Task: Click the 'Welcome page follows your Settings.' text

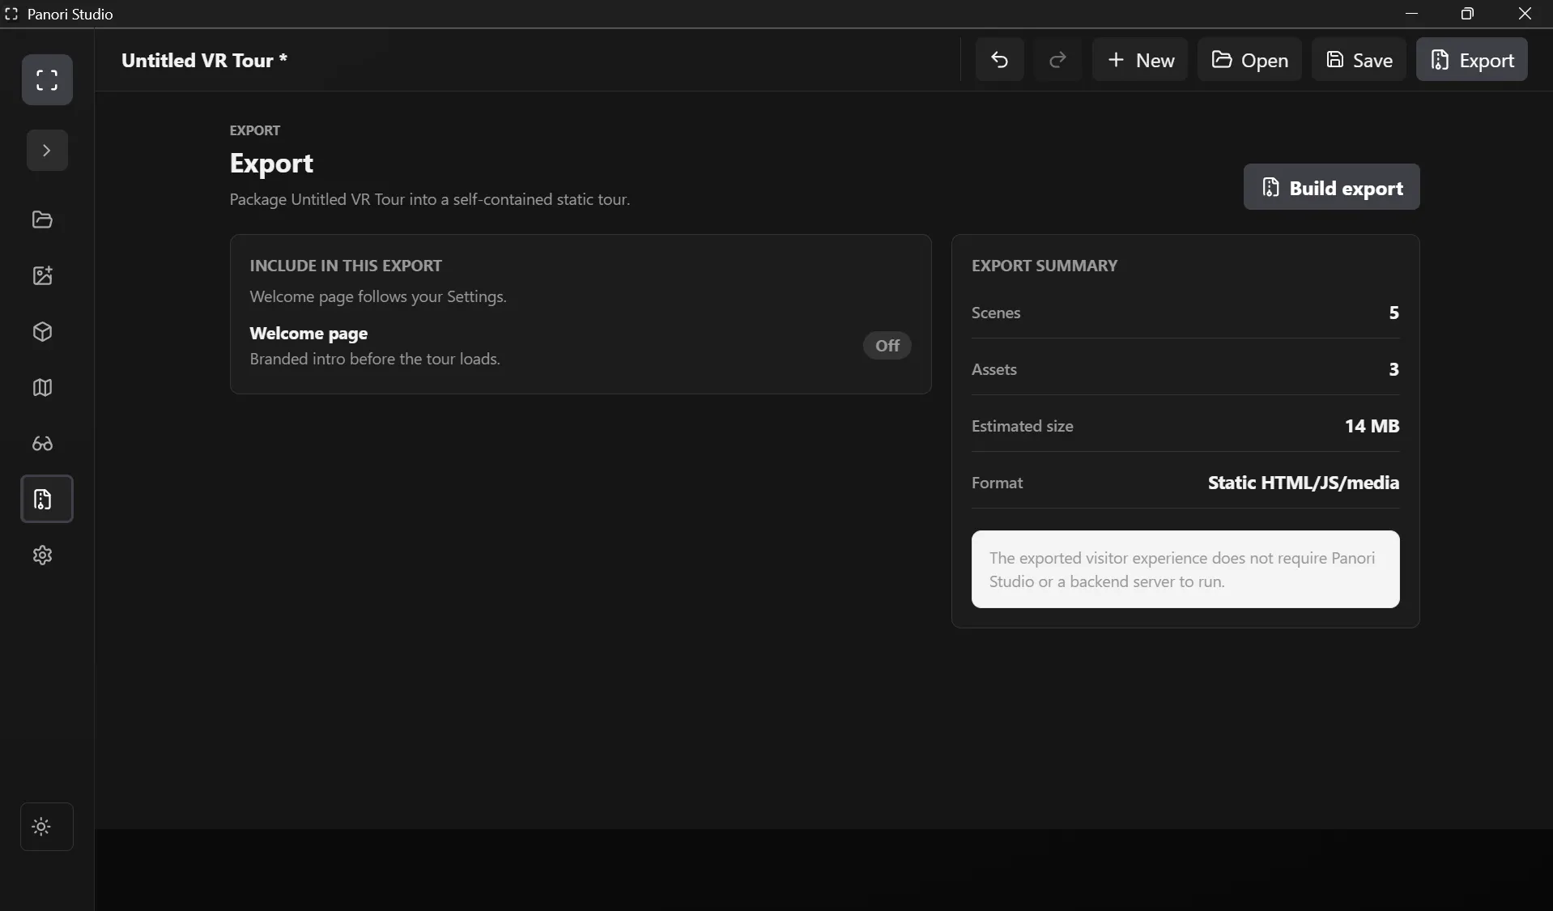Action: [x=378, y=296]
